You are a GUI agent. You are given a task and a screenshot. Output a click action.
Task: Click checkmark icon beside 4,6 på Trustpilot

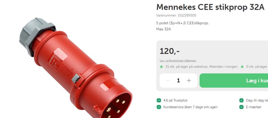(159, 100)
